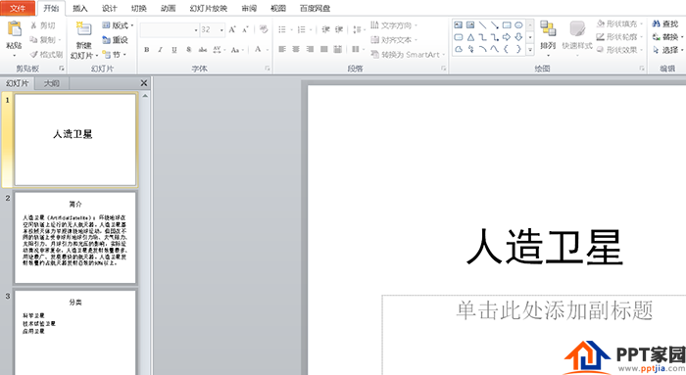Open Shape Fill (形状填充) options
The height and width of the screenshot is (375, 686).
coord(619,24)
